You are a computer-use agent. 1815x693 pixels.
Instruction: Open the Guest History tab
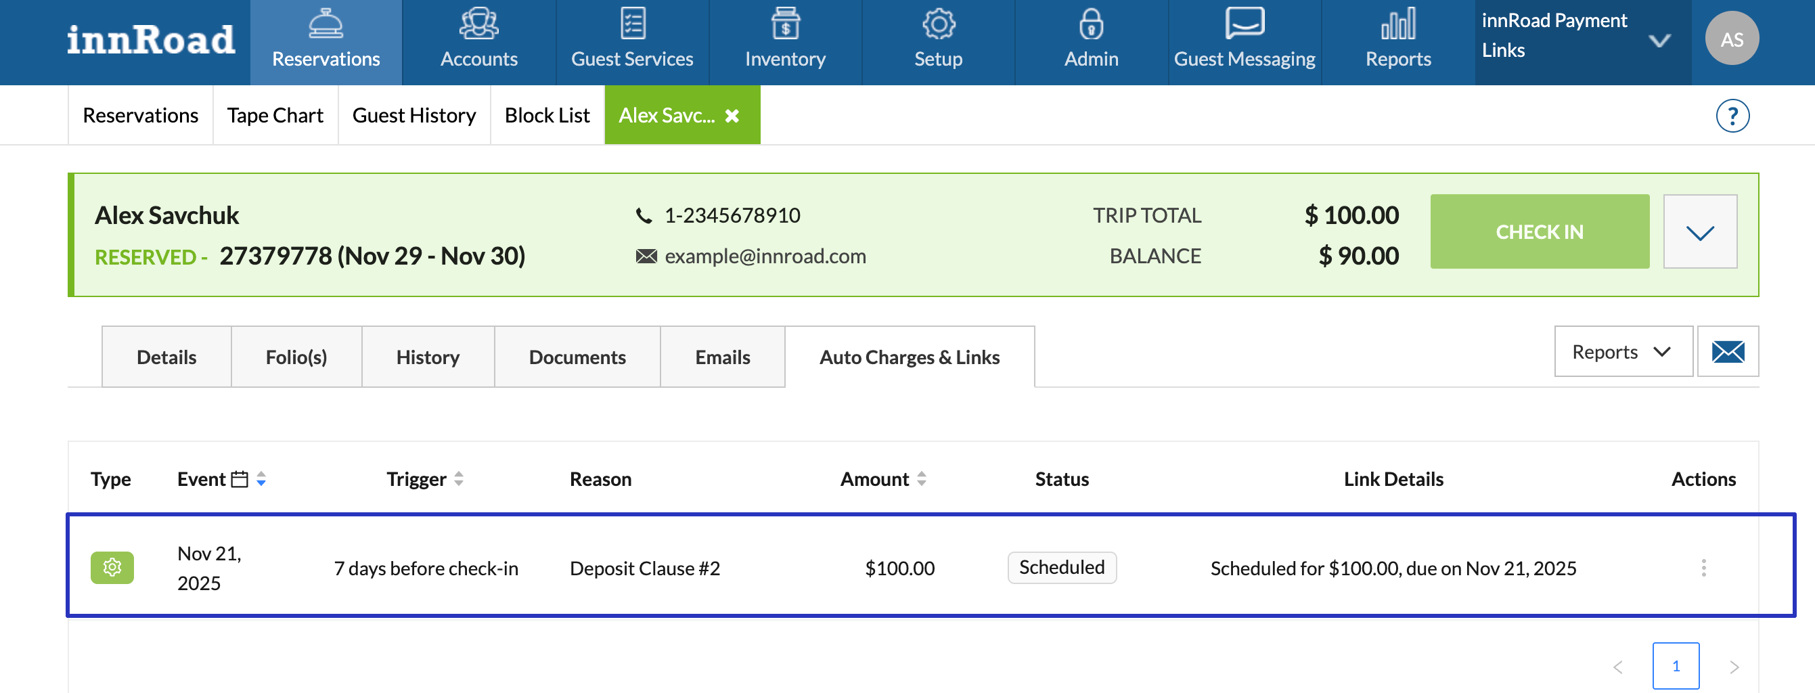[413, 116]
